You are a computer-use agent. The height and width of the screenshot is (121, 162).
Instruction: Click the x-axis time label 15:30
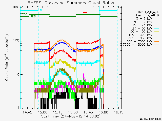73,112
